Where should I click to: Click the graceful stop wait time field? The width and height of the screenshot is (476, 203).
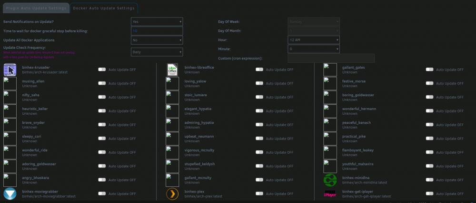click(157, 31)
